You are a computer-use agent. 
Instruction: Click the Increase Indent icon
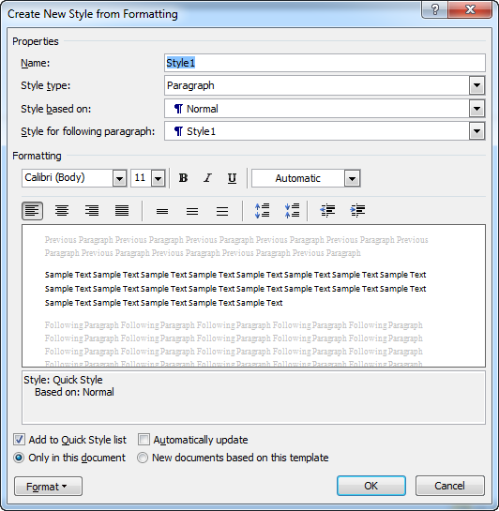[357, 211]
